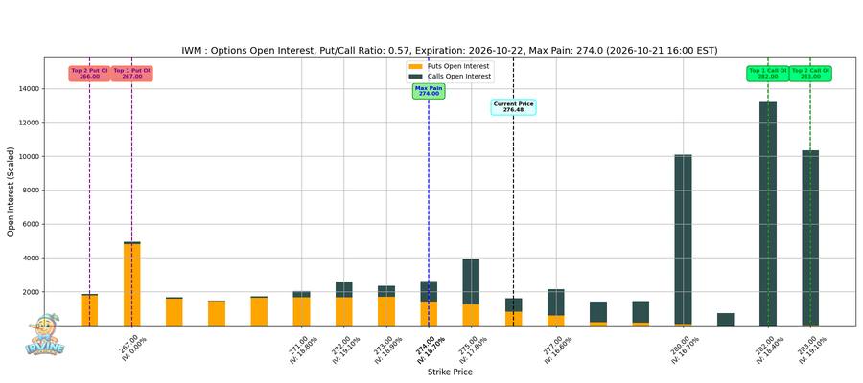Click the 'Top 2 Put OI 266.00' annotation
The image size is (863, 383).
[90, 74]
